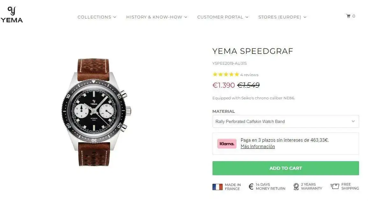Expand the Customer Portal dropdown
The height and width of the screenshot is (201, 368).
pyautogui.click(x=222, y=17)
